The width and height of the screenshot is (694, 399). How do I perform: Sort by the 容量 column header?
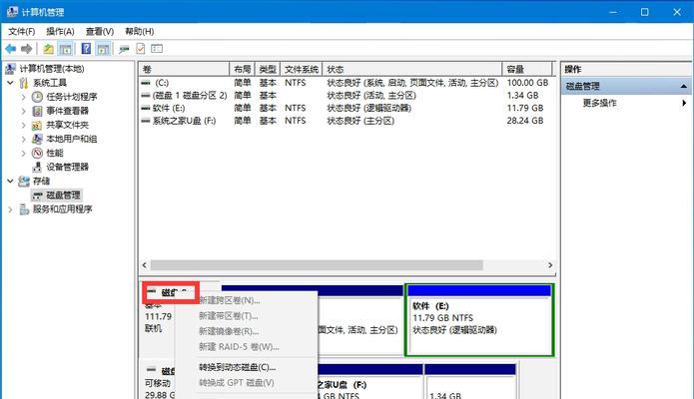[x=527, y=69]
